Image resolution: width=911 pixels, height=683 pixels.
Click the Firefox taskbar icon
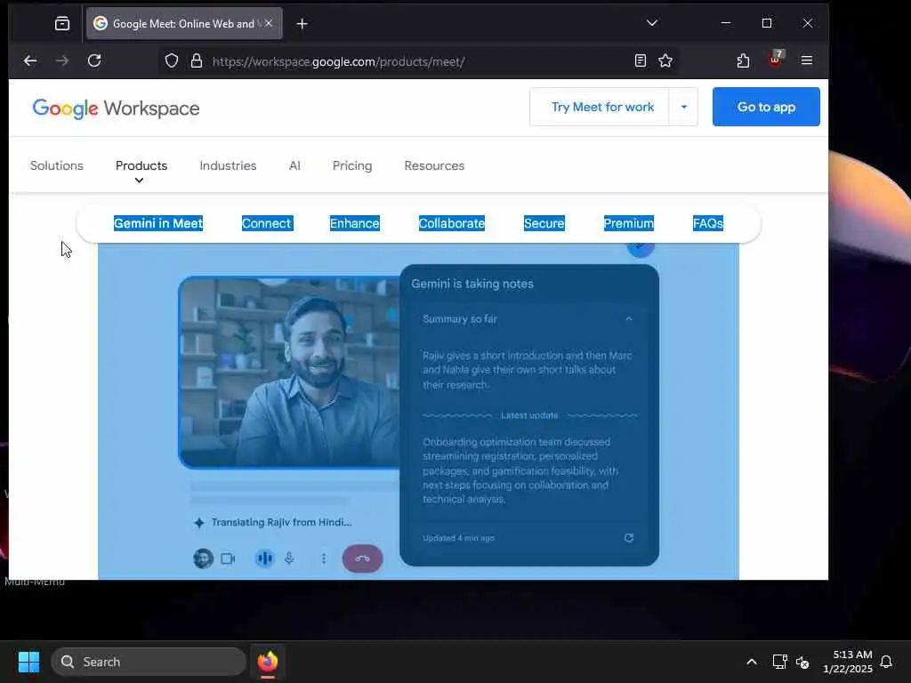tap(268, 662)
